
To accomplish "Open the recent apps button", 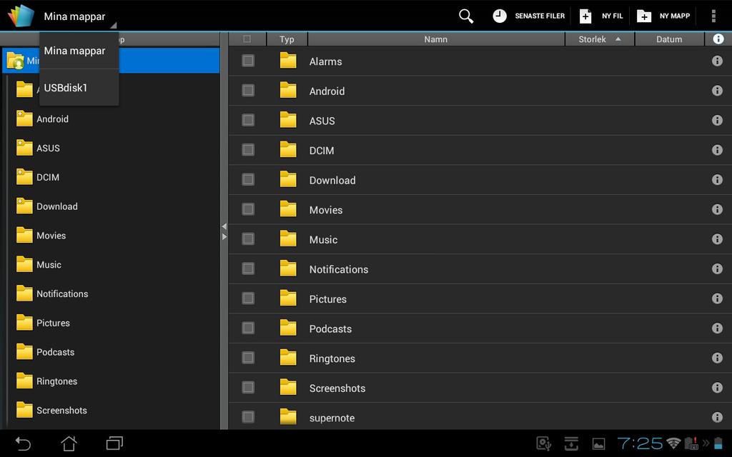I will (114, 443).
